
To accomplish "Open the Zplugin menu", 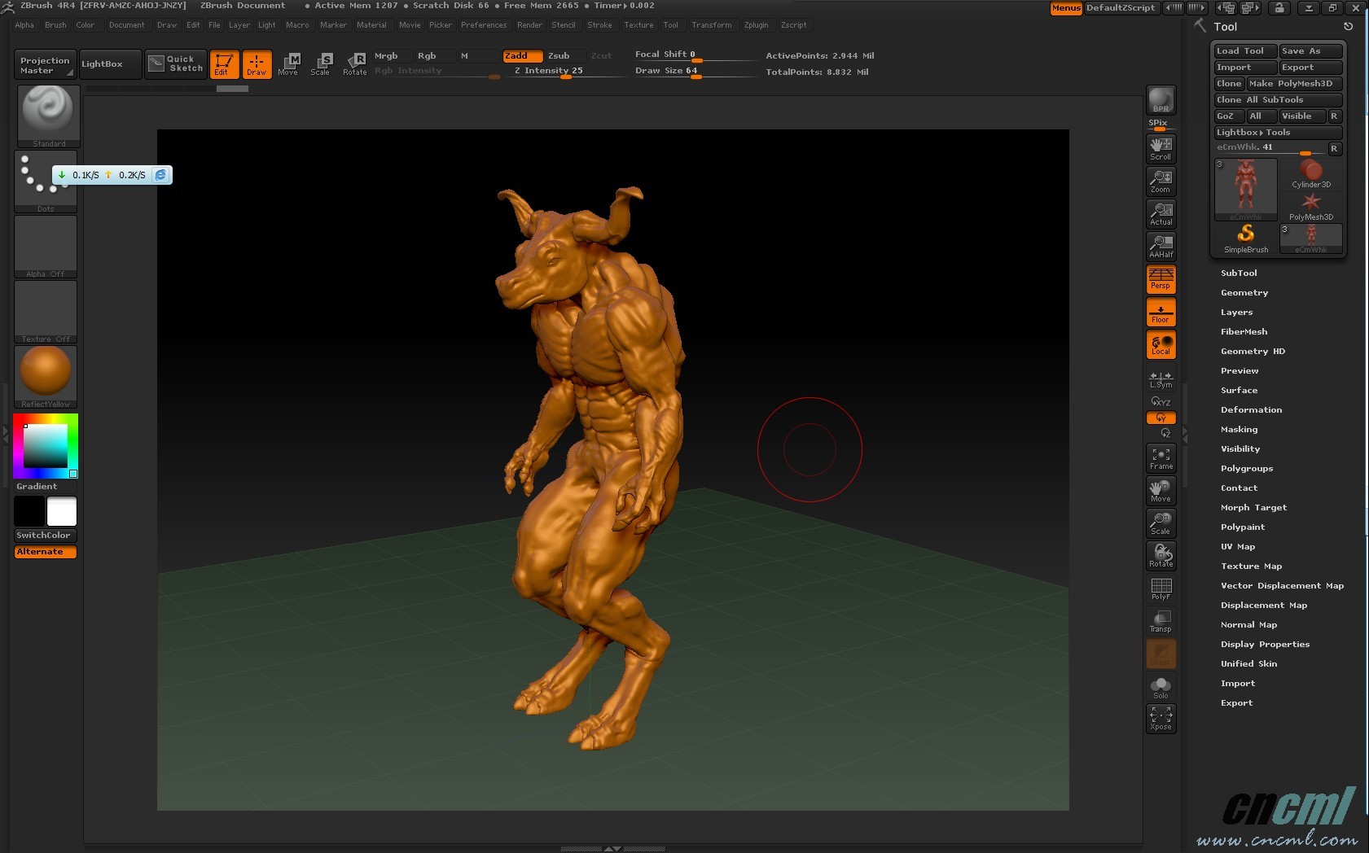I will (756, 25).
